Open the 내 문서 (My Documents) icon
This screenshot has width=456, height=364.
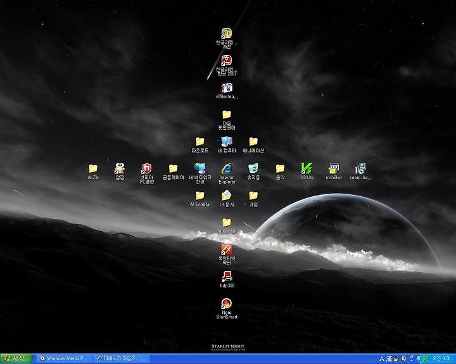(x=227, y=199)
